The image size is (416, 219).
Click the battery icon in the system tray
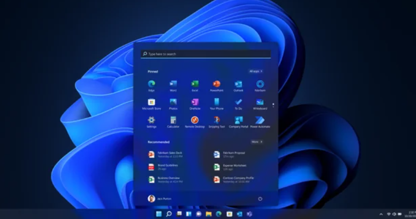[400, 214]
